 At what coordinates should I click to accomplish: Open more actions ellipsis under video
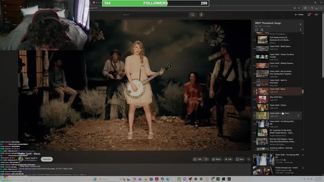249,159
